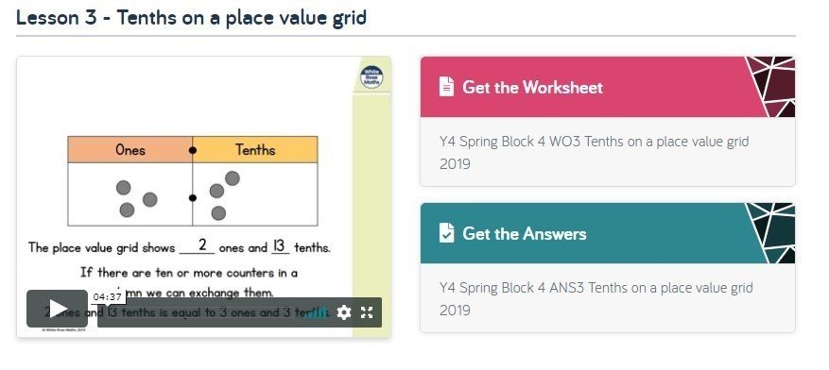Click the Ones column header in the video
Screen dimensions: 829x370
pyautogui.click(x=130, y=150)
